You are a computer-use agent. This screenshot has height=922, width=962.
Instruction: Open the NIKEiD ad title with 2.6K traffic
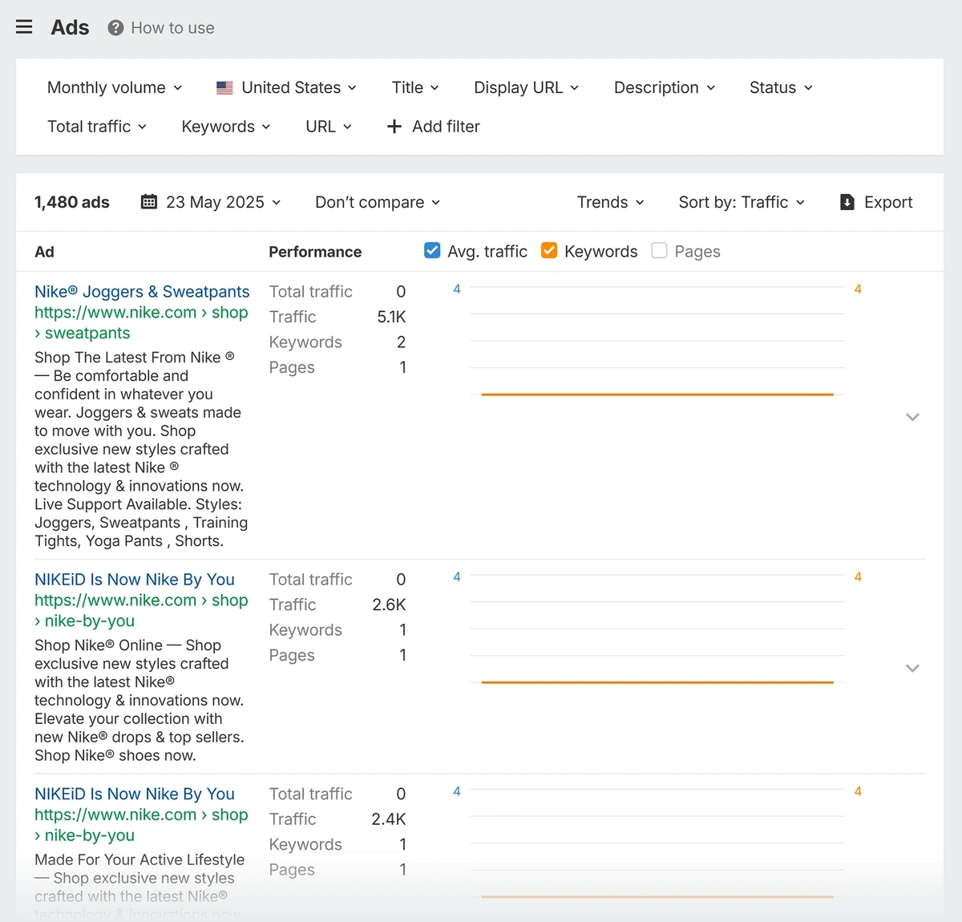[135, 580]
